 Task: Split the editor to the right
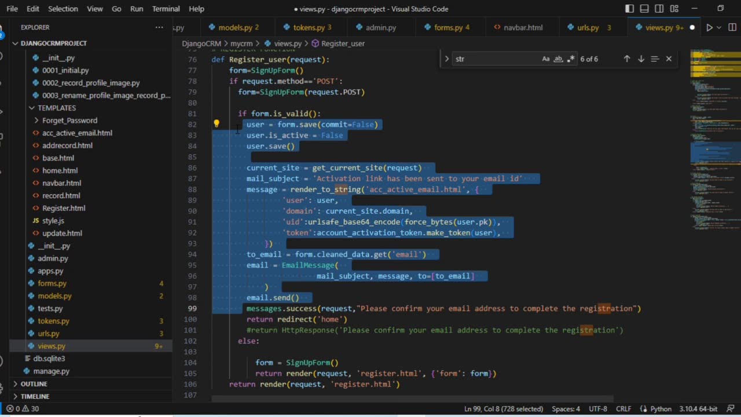click(x=731, y=27)
